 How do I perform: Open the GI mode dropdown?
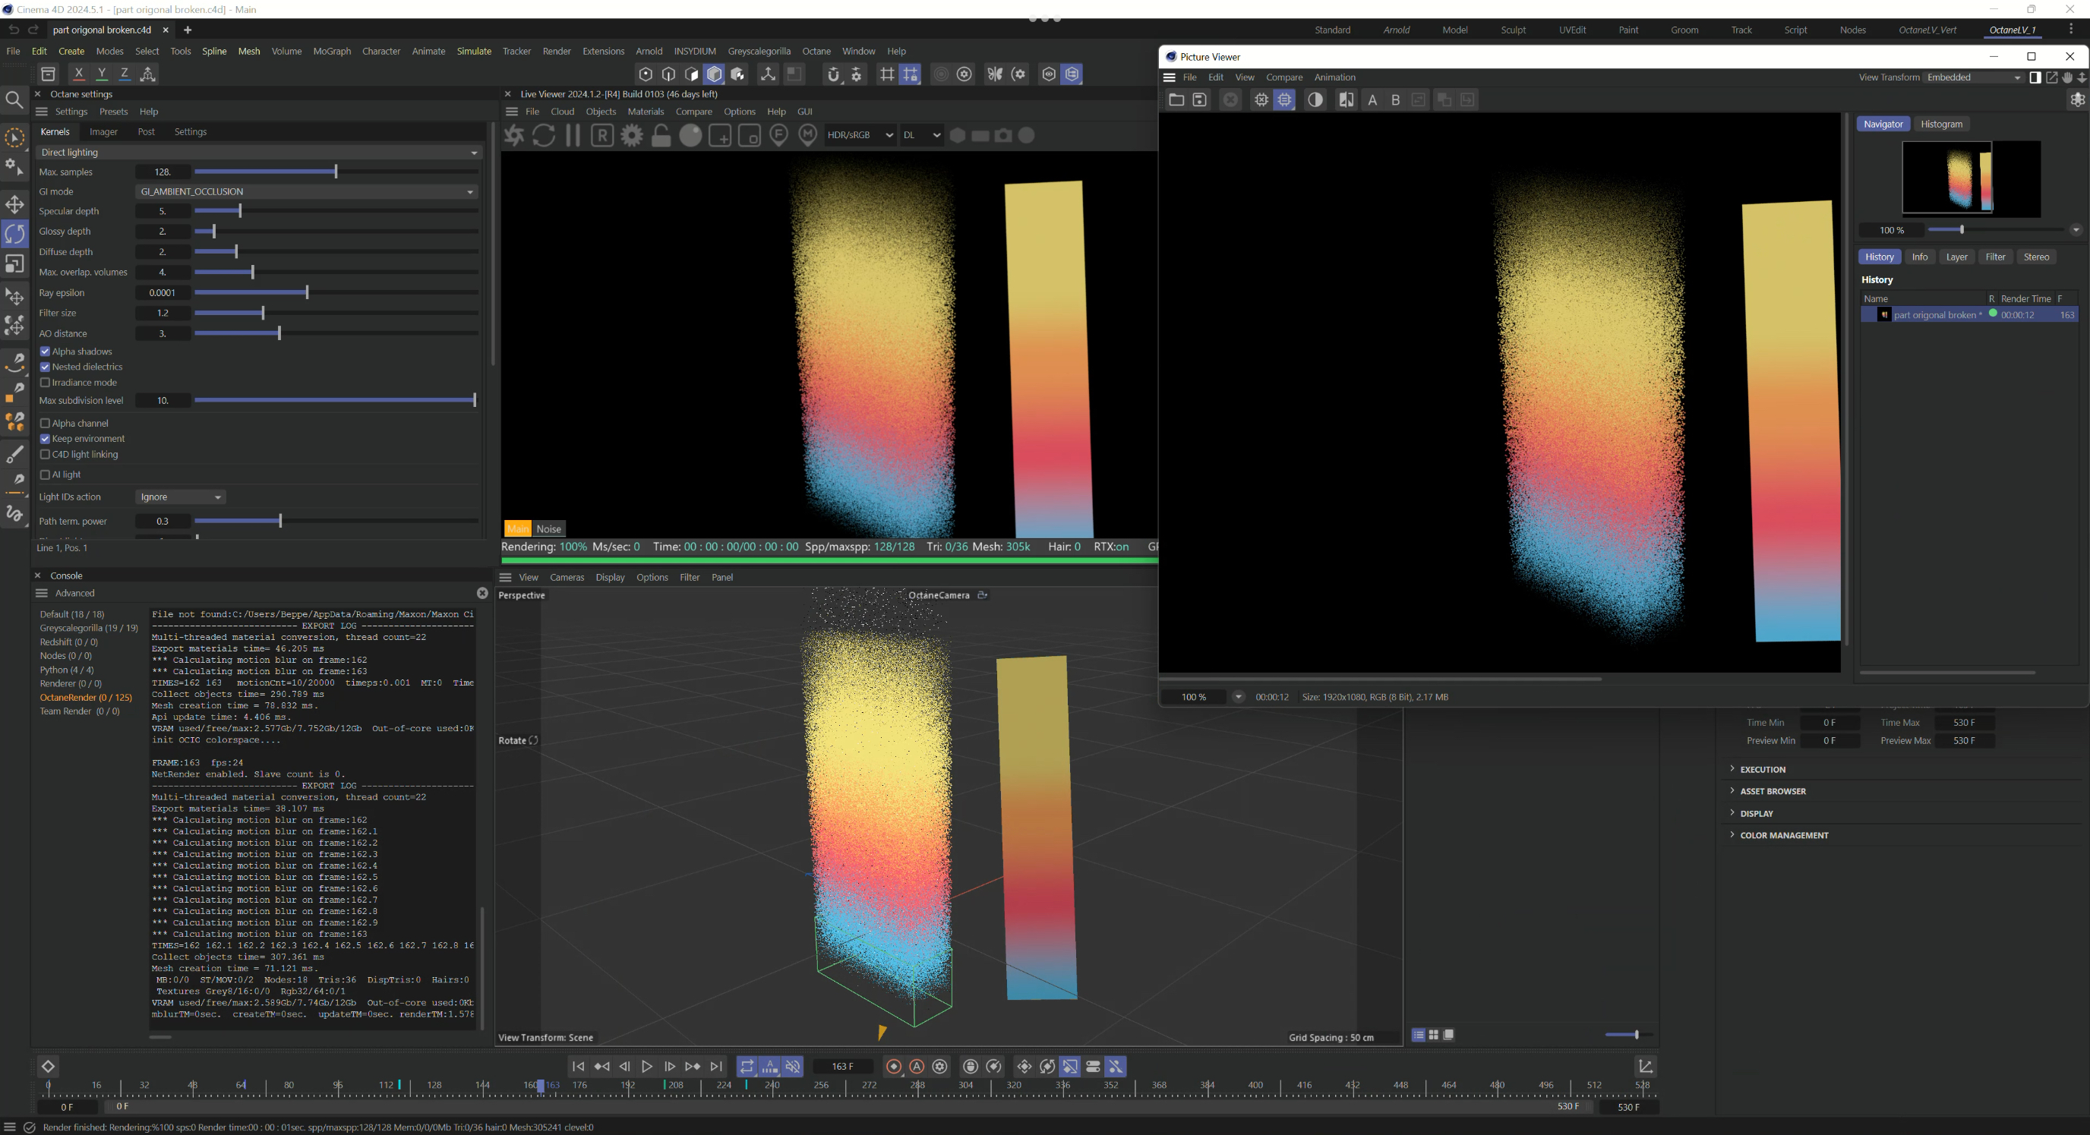(306, 191)
